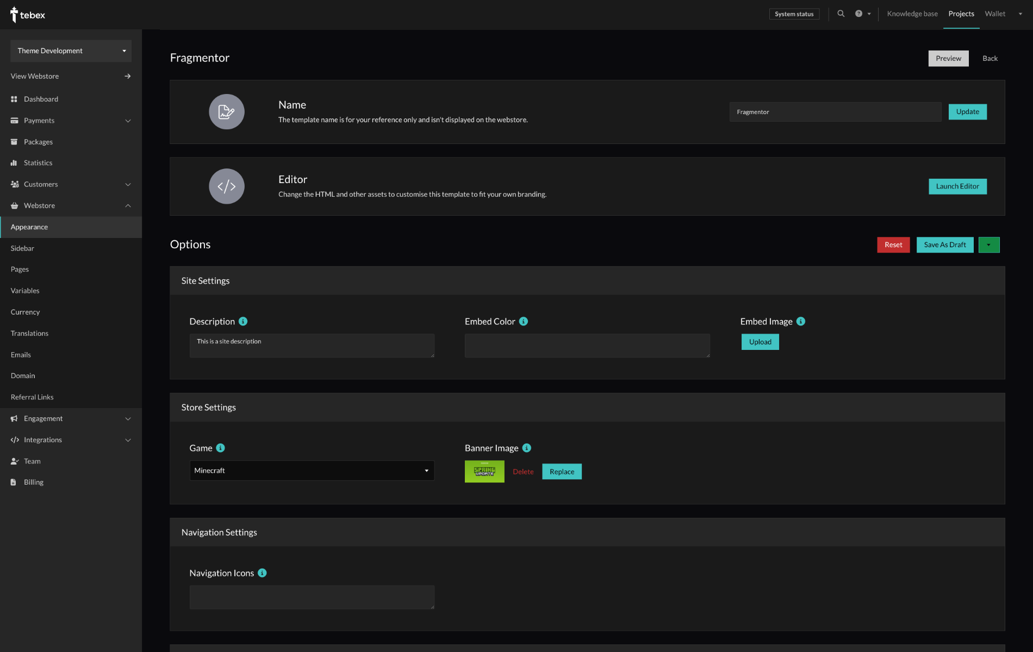Click the info icon next to Description
This screenshot has width=1033, height=652.
(243, 321)
